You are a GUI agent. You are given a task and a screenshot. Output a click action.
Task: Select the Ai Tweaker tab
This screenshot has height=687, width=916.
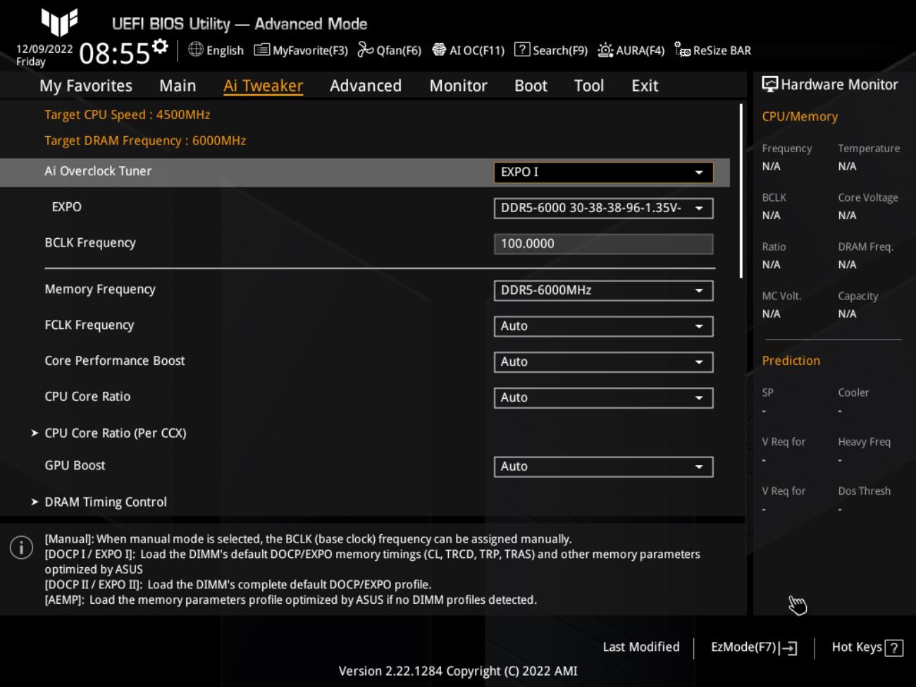click(263, 86)
